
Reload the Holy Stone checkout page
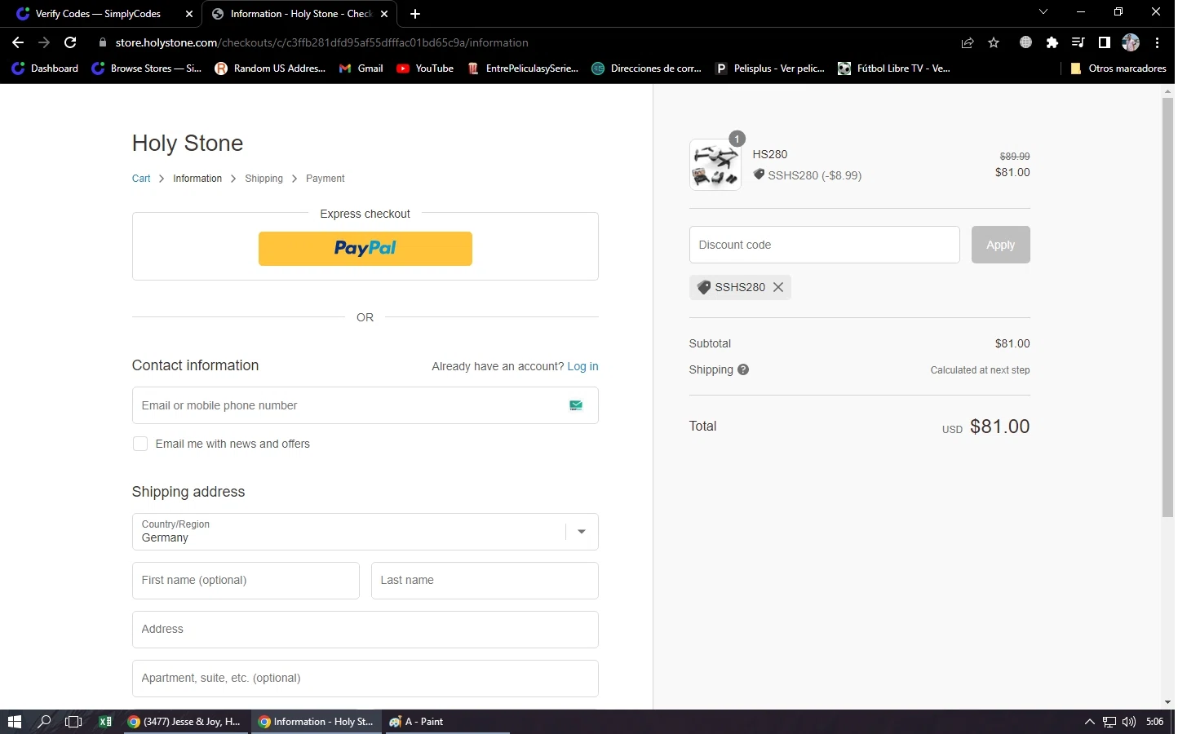(71, 42)
